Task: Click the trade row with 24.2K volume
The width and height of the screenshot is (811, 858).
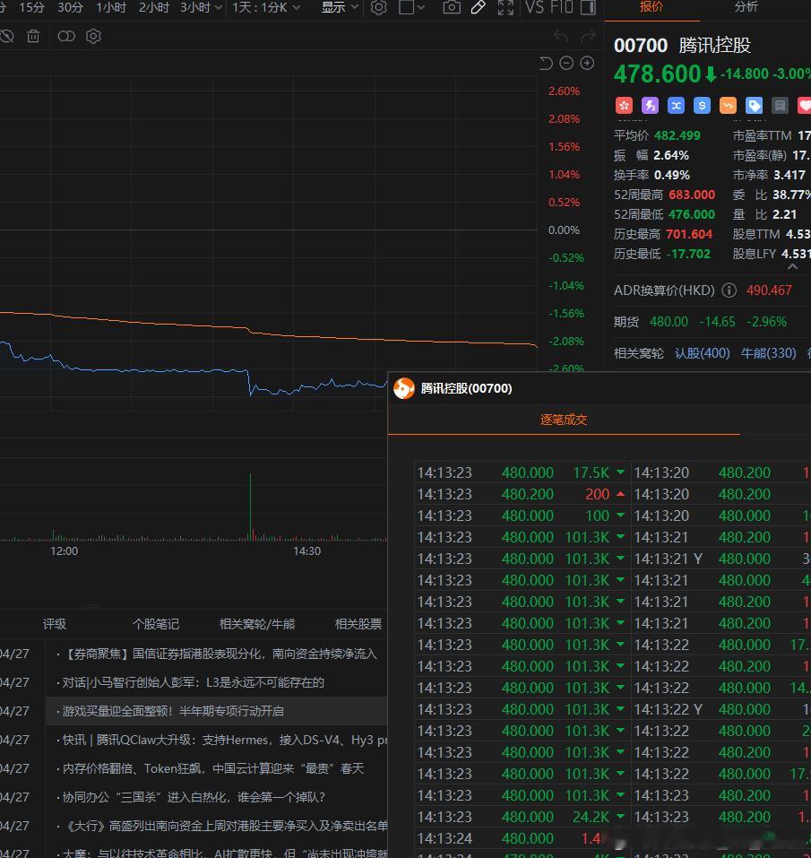Action: coord(522,817)
